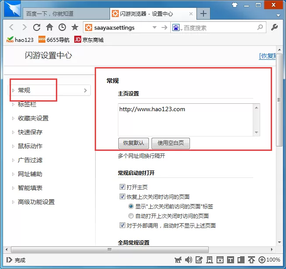The image size is (286, 269).
Task: Click the horizontal scrollbar thumb
Action: click(x=110, y=249)
